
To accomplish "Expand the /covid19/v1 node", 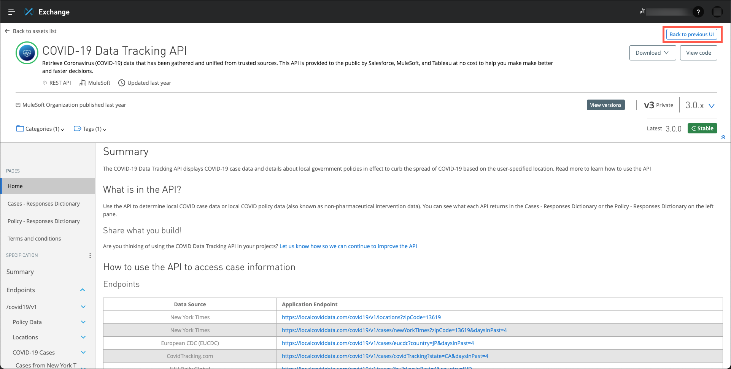I will [83, 307].
